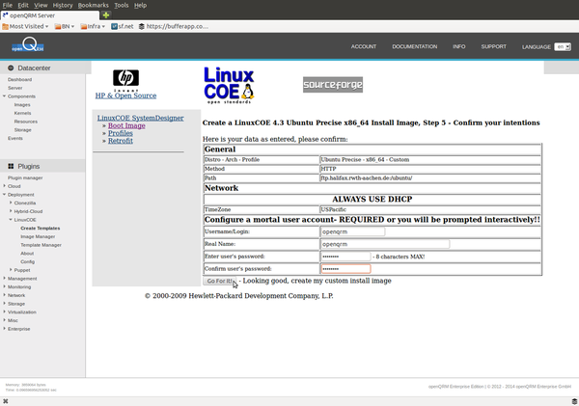This screenshot has width=579, height=406.
Task: Click the Enter user's password field
Action: point(345,257)
